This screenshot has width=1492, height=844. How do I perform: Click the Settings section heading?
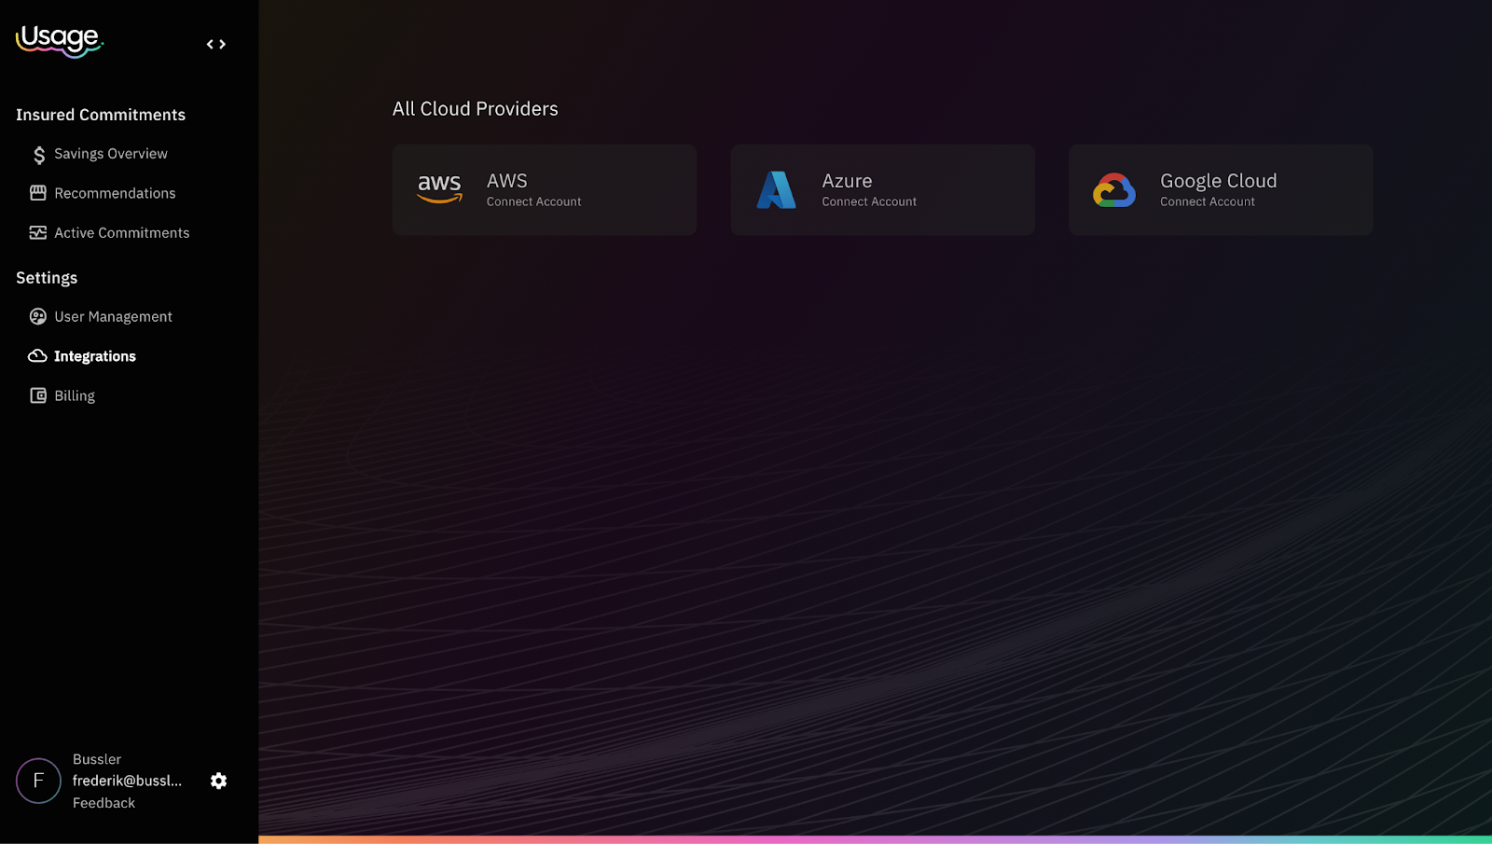(x=47, y=278)
